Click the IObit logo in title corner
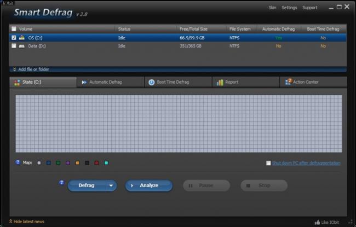Viewport: 356px width, 227px height. 8,3
